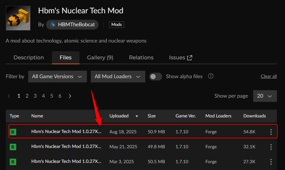Viewport: 285px width, 170px height.
Task: Click the 50.5 MB size cell
Action: pyautogui.click(x=156, y=162)
